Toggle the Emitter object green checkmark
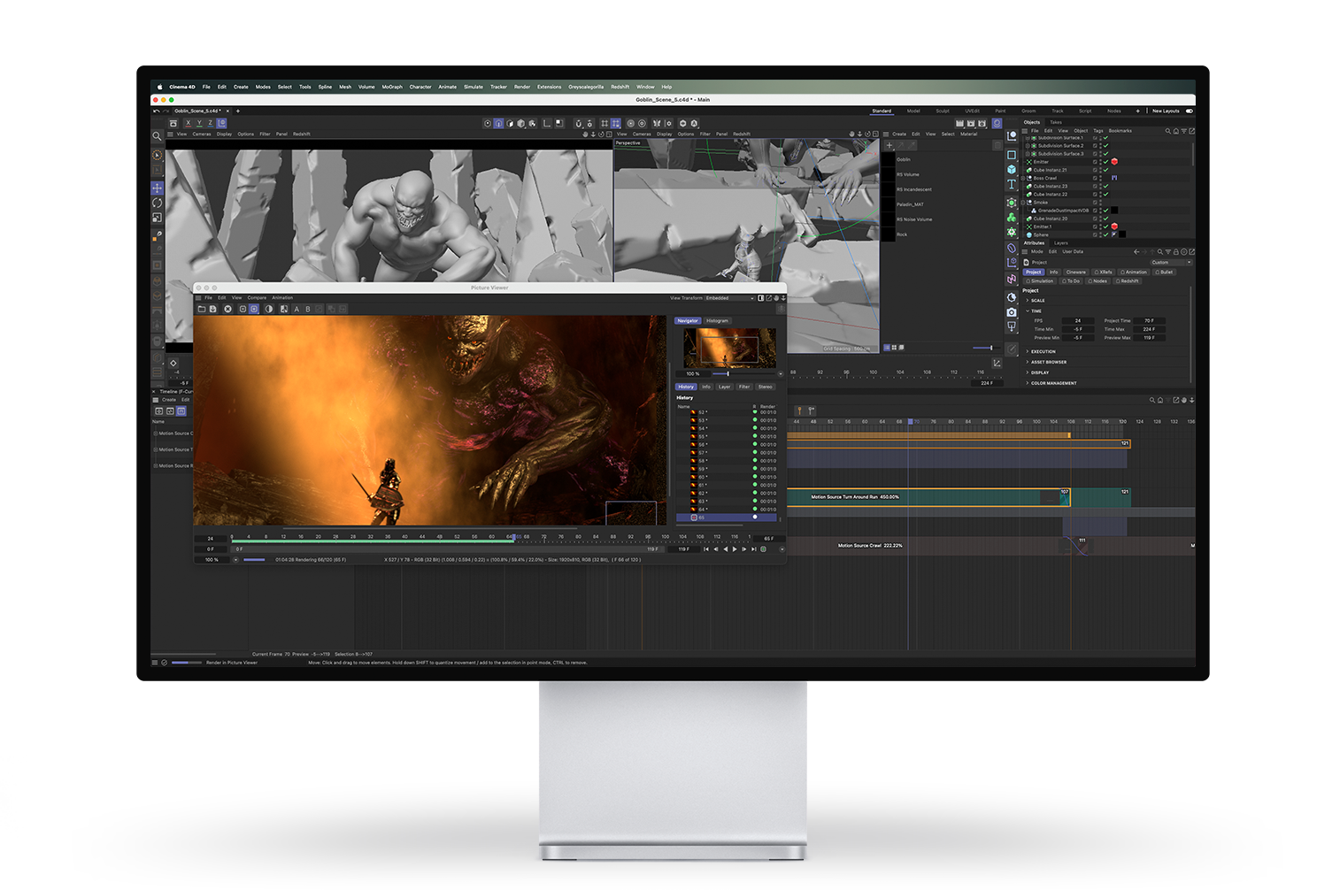The image size is (1340, 890). [x=1105, y=162]
